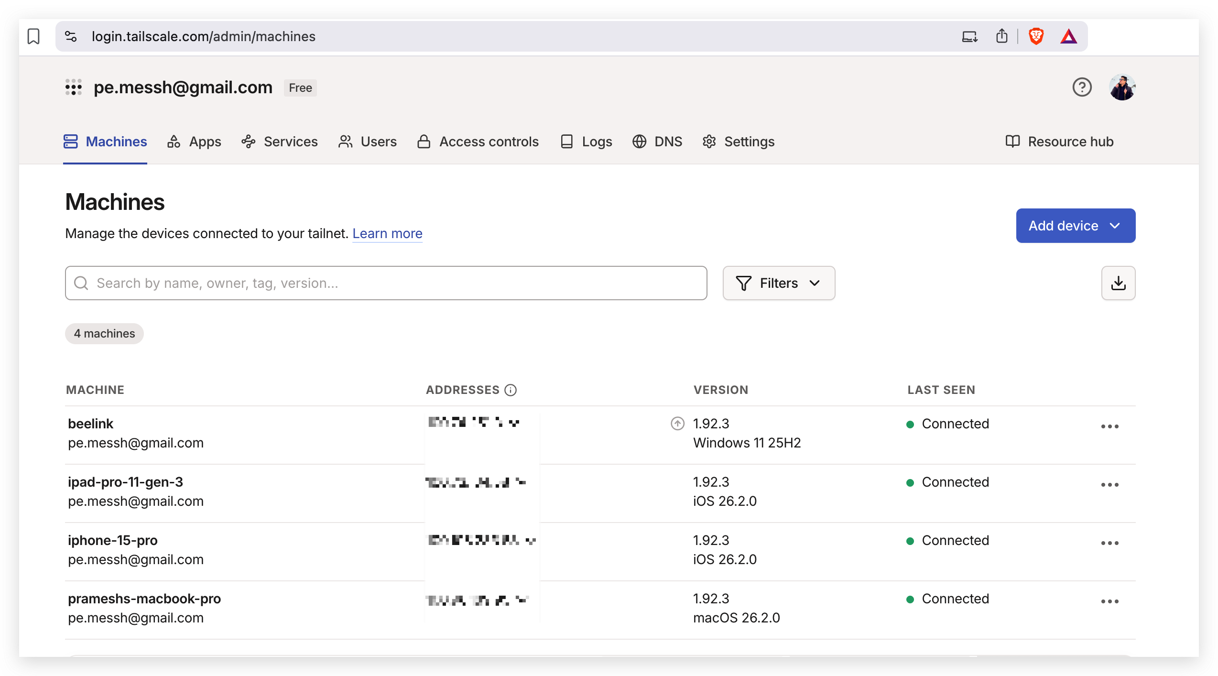Click the Brave Rewards triangle icon
The image size is (1218, 676).
click(x=1068, y=36)
